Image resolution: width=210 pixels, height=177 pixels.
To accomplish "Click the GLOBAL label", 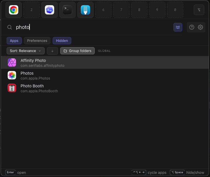I will [104, 51].
